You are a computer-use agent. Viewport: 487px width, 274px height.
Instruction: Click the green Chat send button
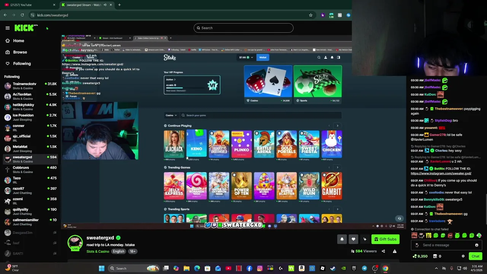[x=475, y=256]
